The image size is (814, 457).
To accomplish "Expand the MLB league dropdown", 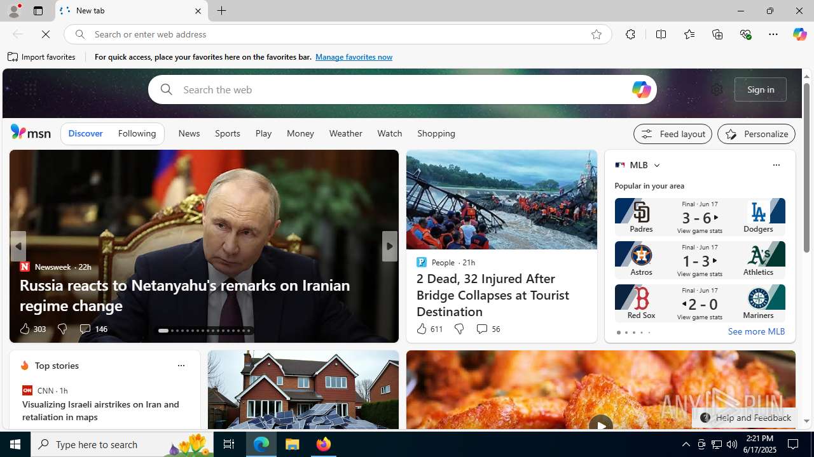I will pyautogui.click(x=656, y=165).
